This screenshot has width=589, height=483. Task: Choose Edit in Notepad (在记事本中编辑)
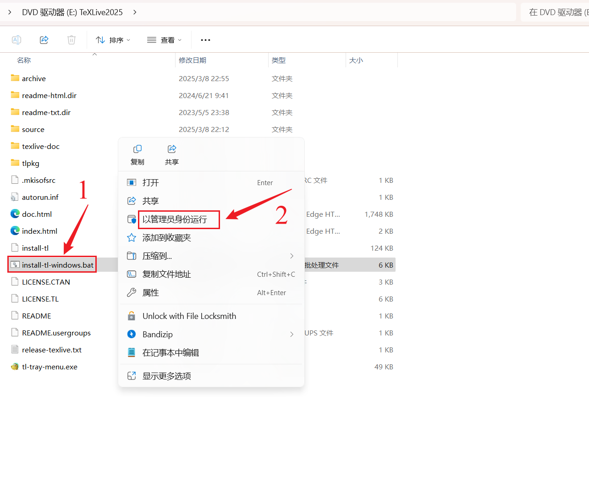(x=211, y=352)
